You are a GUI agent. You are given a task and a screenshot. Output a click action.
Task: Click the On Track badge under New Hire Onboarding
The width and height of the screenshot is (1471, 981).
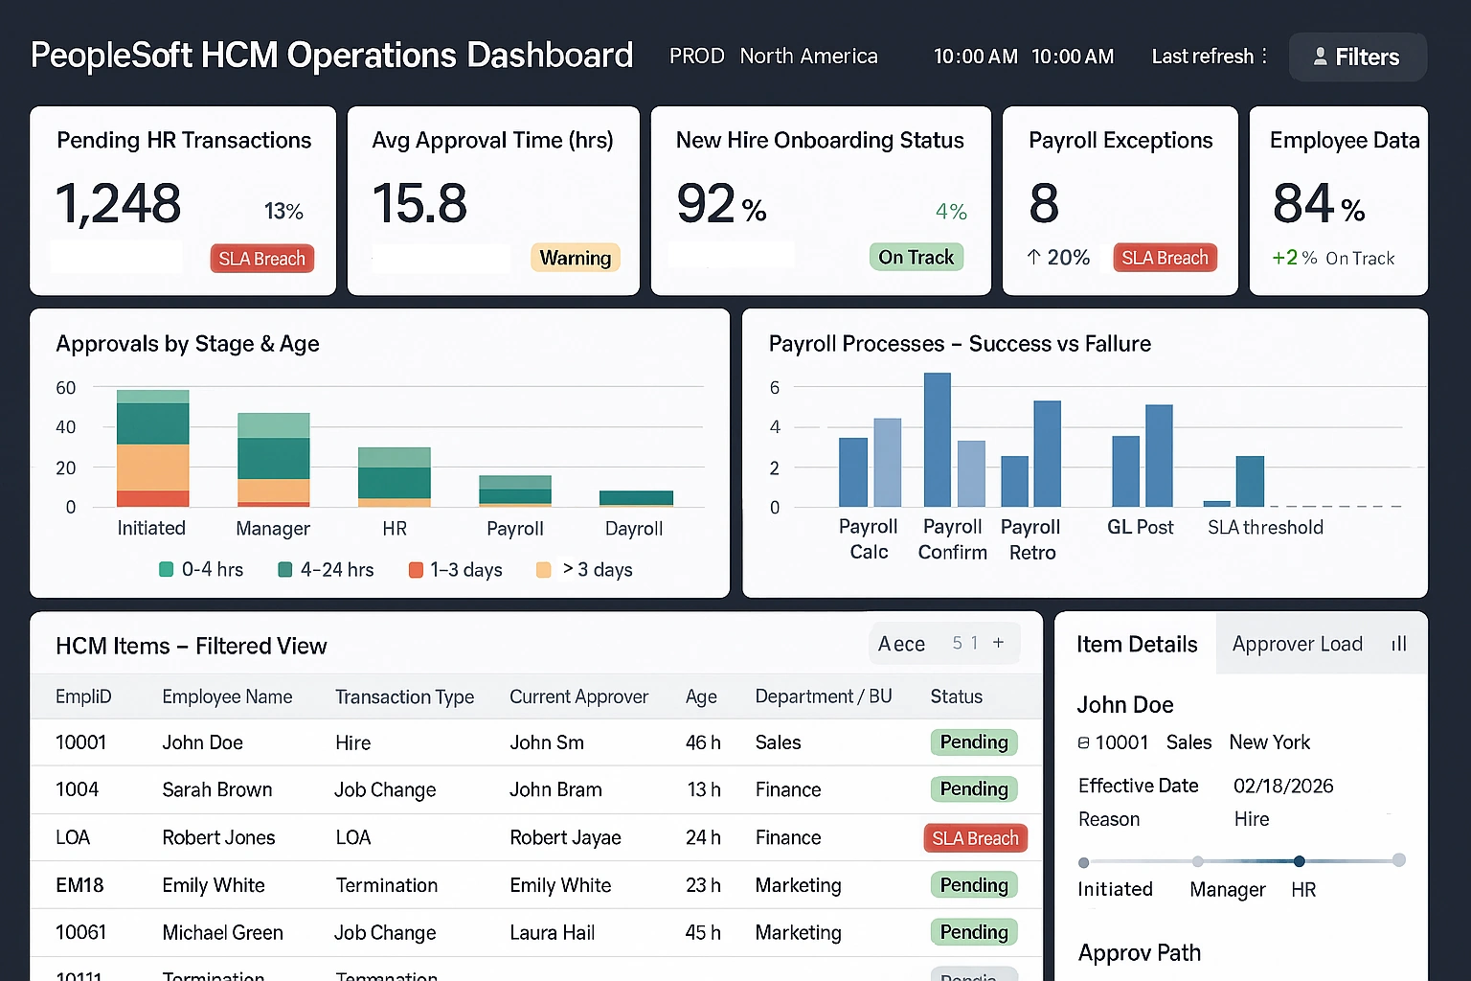pos(916,257)
